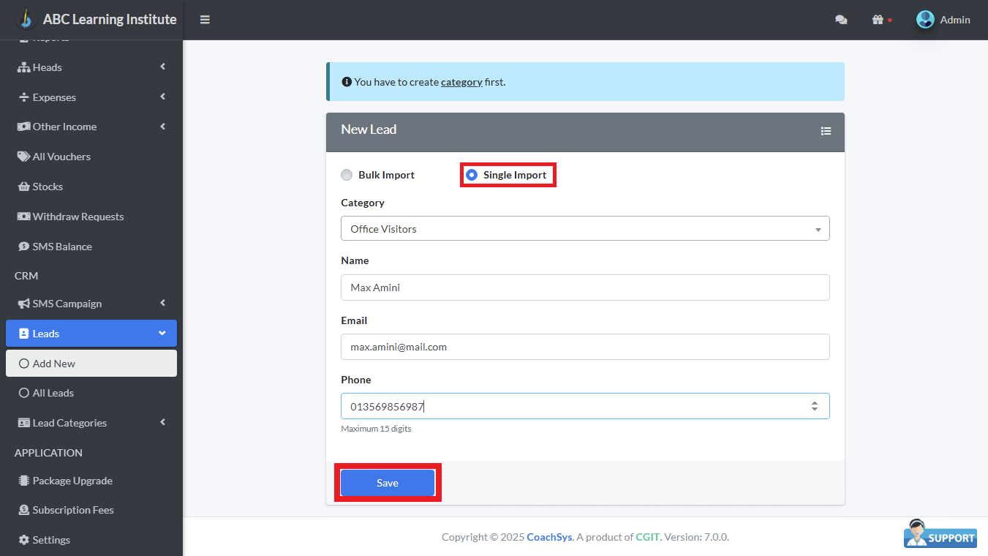The image size is (988, 556).
Task: Click inside the Email input field
Action: pos(585,347)
